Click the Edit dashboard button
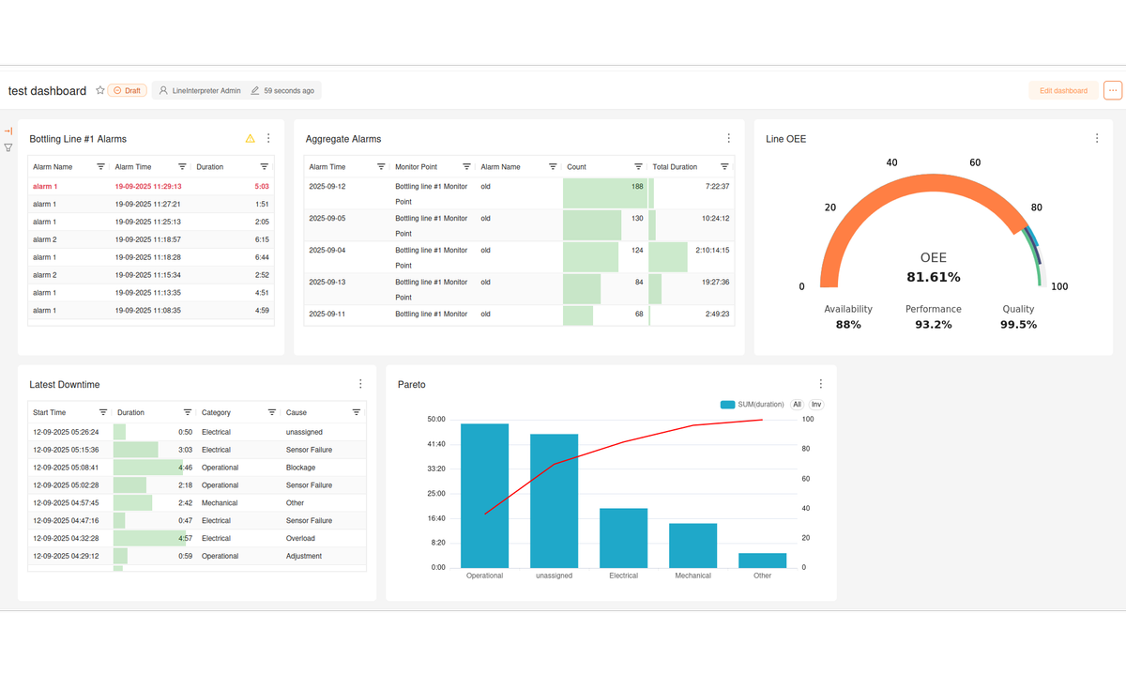 [1063, 91]
